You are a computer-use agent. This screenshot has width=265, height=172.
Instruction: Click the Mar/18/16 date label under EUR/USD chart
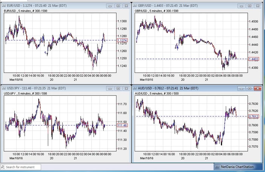coord(16,80)
